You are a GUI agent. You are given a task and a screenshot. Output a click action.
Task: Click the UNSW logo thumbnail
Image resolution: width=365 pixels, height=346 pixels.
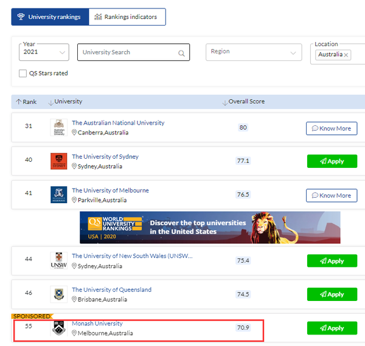[58, 260]
